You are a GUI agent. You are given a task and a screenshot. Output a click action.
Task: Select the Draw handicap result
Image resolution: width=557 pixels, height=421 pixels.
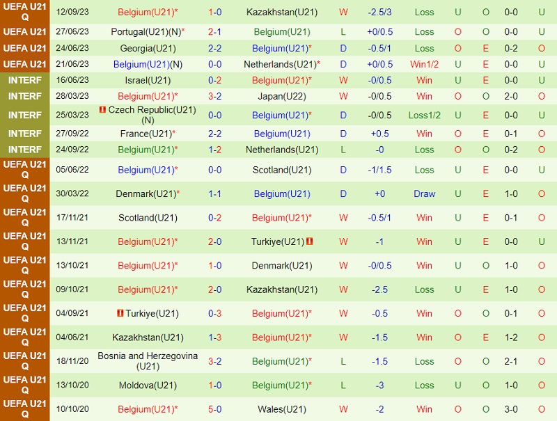pos(424,194)
